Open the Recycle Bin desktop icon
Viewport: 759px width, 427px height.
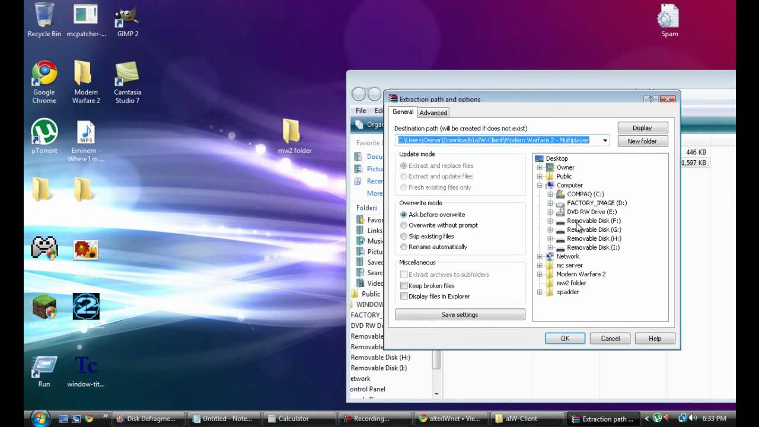(x=44, y=20)
